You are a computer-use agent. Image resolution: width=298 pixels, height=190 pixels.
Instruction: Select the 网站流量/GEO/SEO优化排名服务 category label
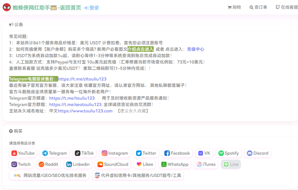55,175
